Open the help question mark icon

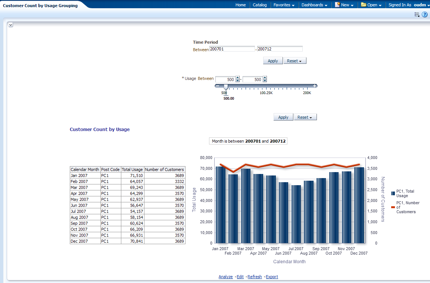(424, 15)
